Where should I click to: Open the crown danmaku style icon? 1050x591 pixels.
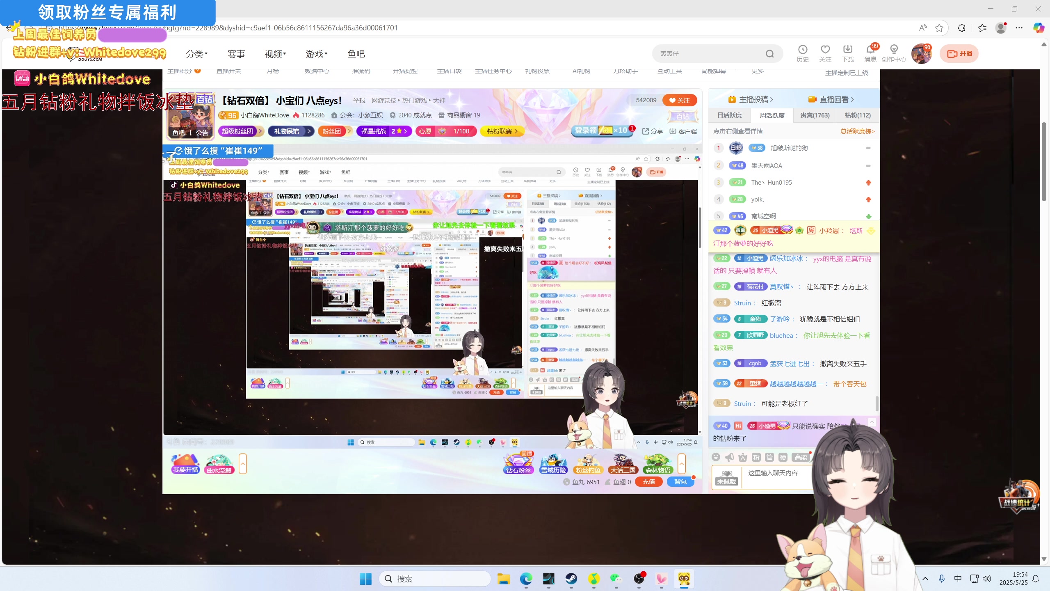(743, 457)
